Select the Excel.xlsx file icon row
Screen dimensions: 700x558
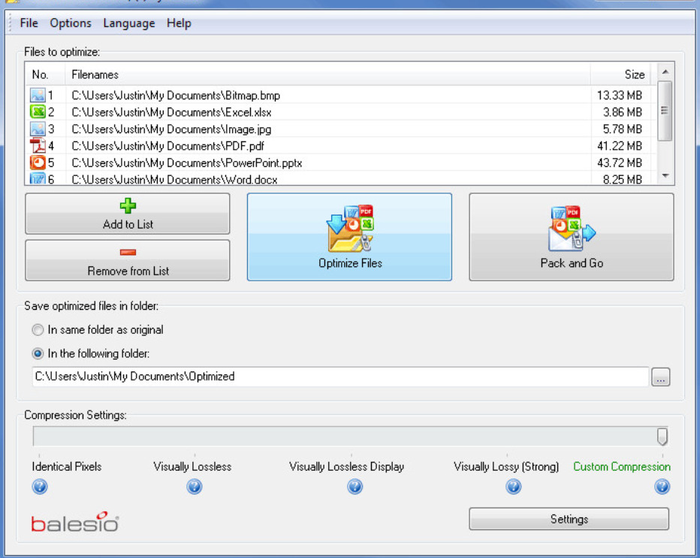38,112
